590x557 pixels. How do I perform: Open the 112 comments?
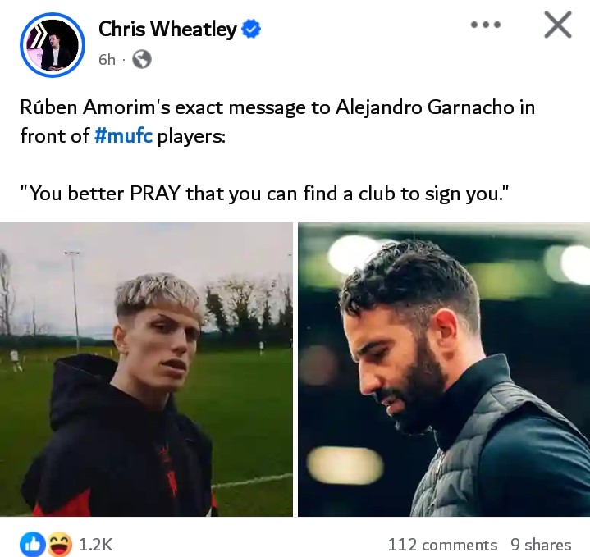[442, 545]
